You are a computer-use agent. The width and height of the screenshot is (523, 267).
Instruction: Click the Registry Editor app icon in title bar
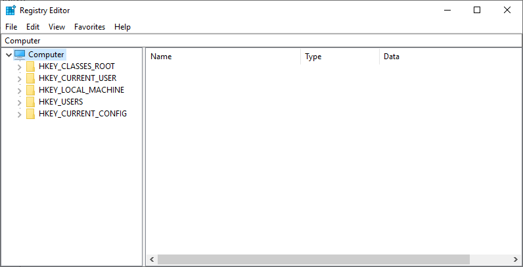coord(11,10)
